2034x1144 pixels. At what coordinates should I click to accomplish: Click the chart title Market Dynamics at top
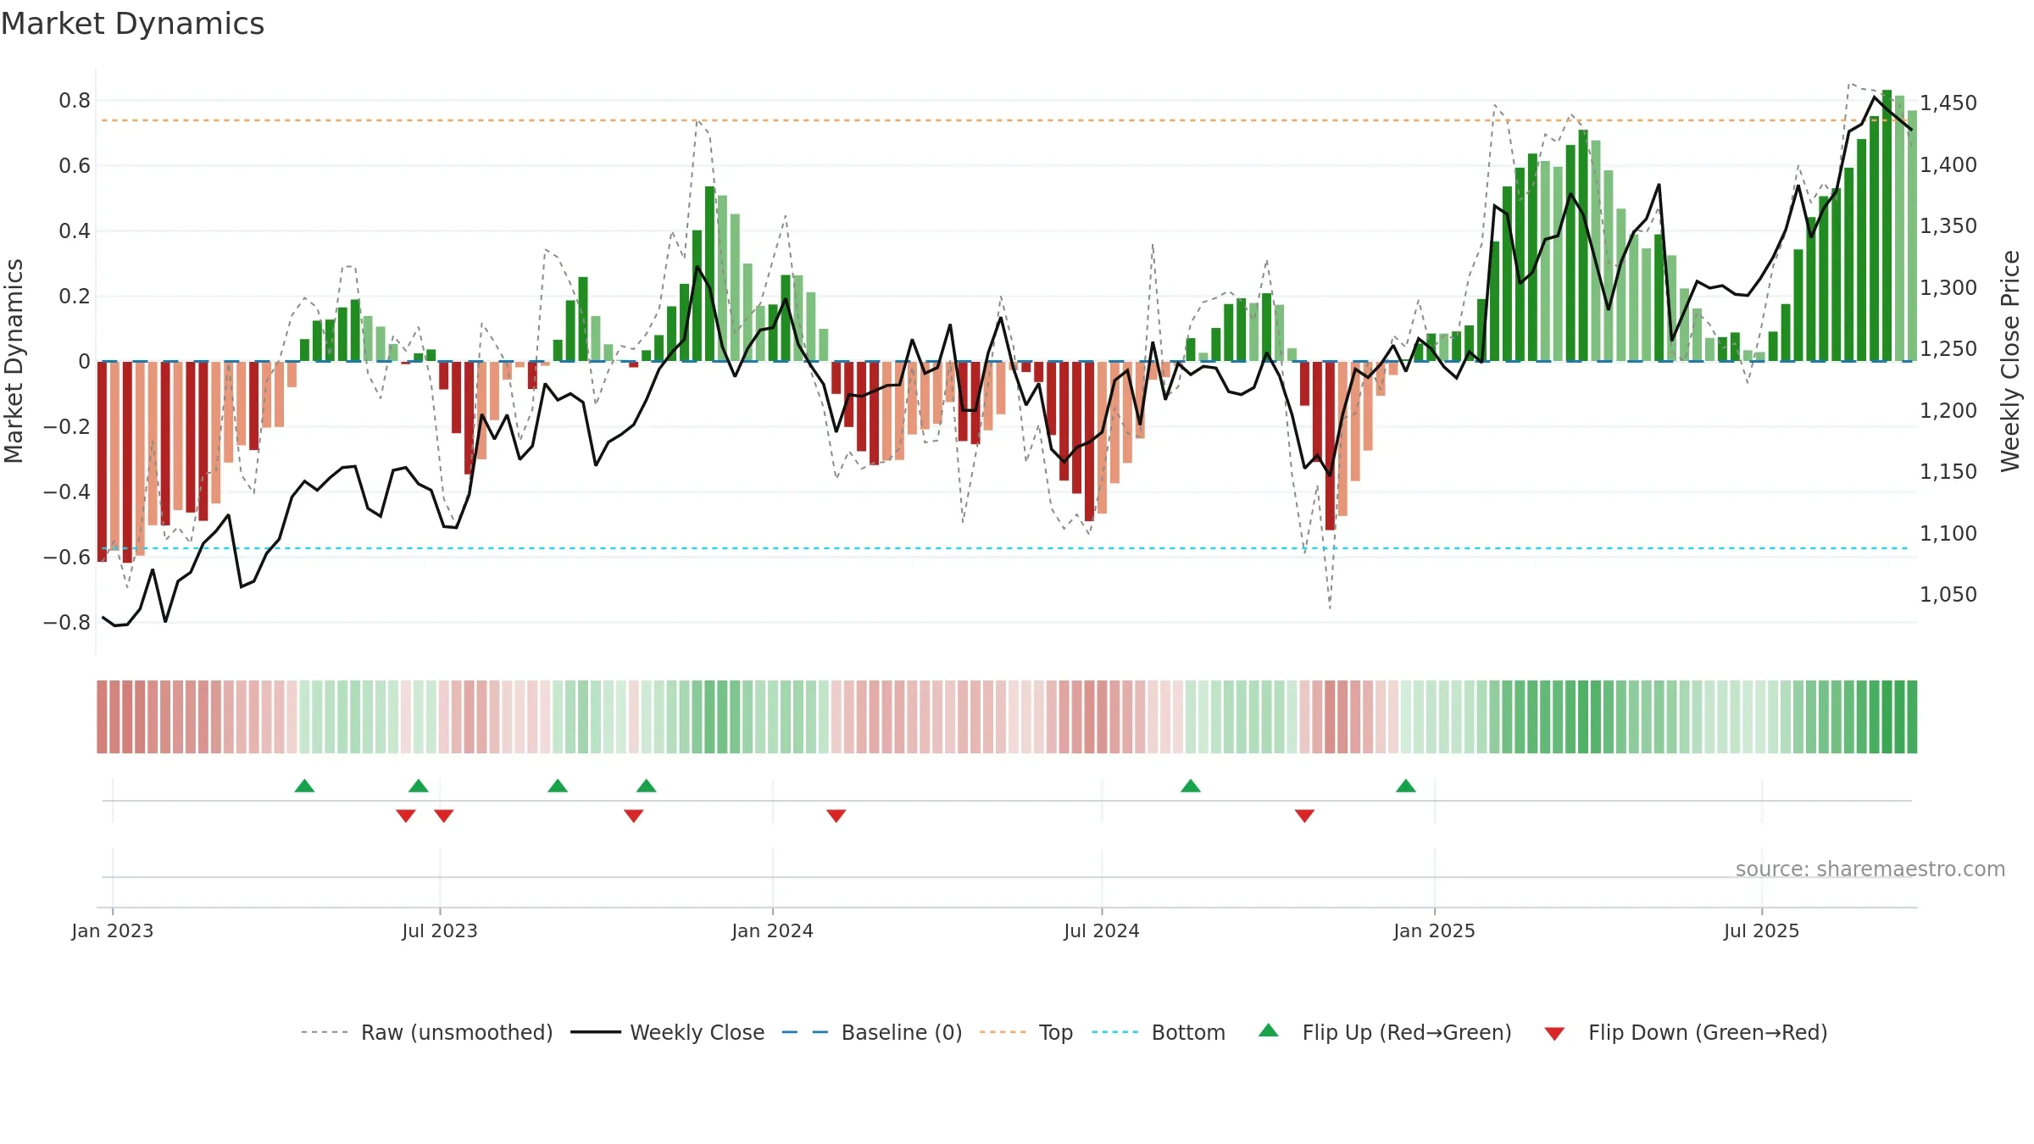133,24
